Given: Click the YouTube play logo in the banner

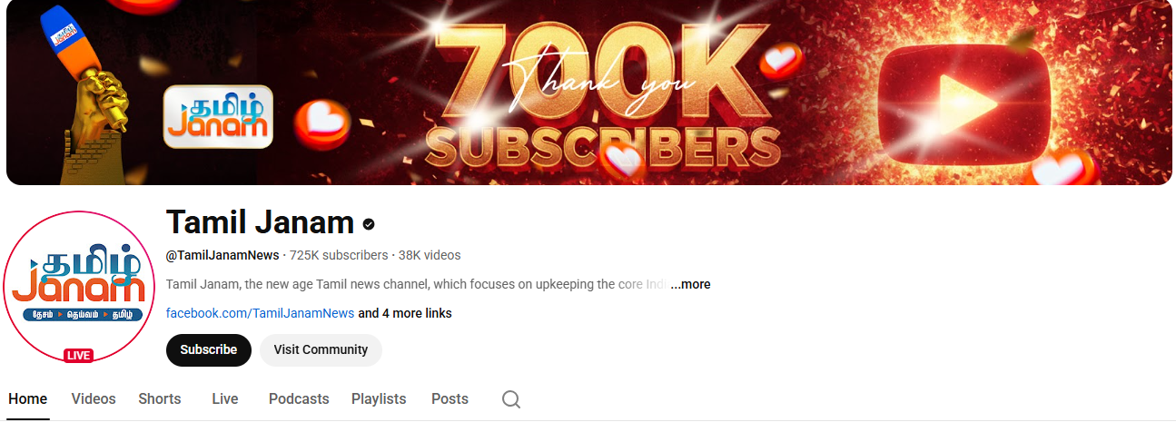Looking at the screenshot, I should pyautogui.click(x=964, y=95).
